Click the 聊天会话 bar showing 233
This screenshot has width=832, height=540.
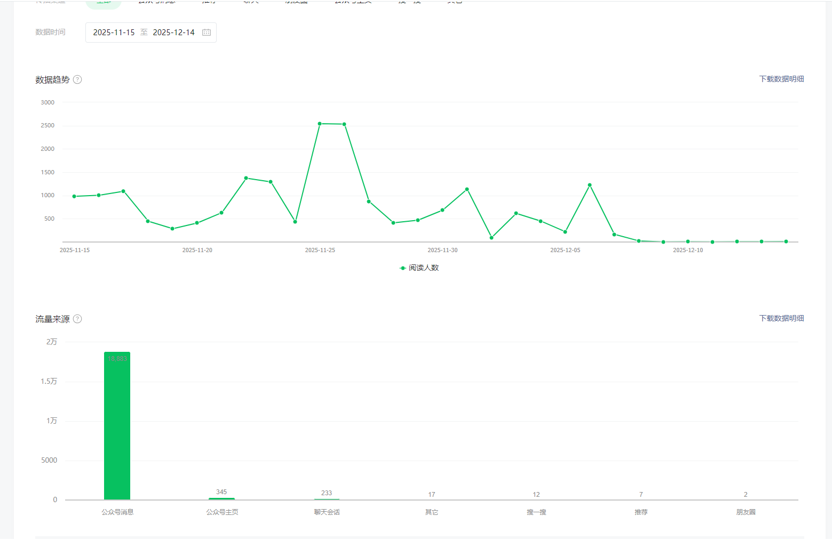coord(327,499)
